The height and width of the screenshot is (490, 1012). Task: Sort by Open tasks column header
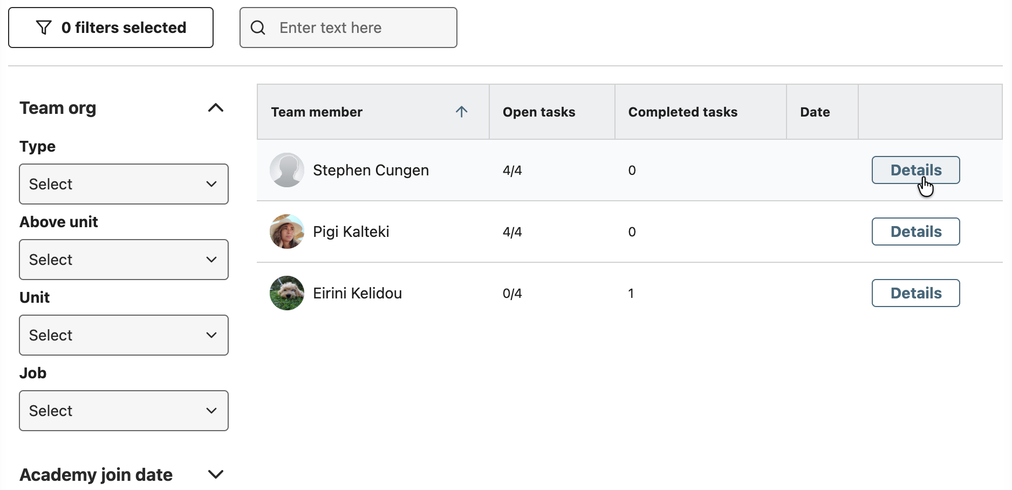tap(539, 112)
